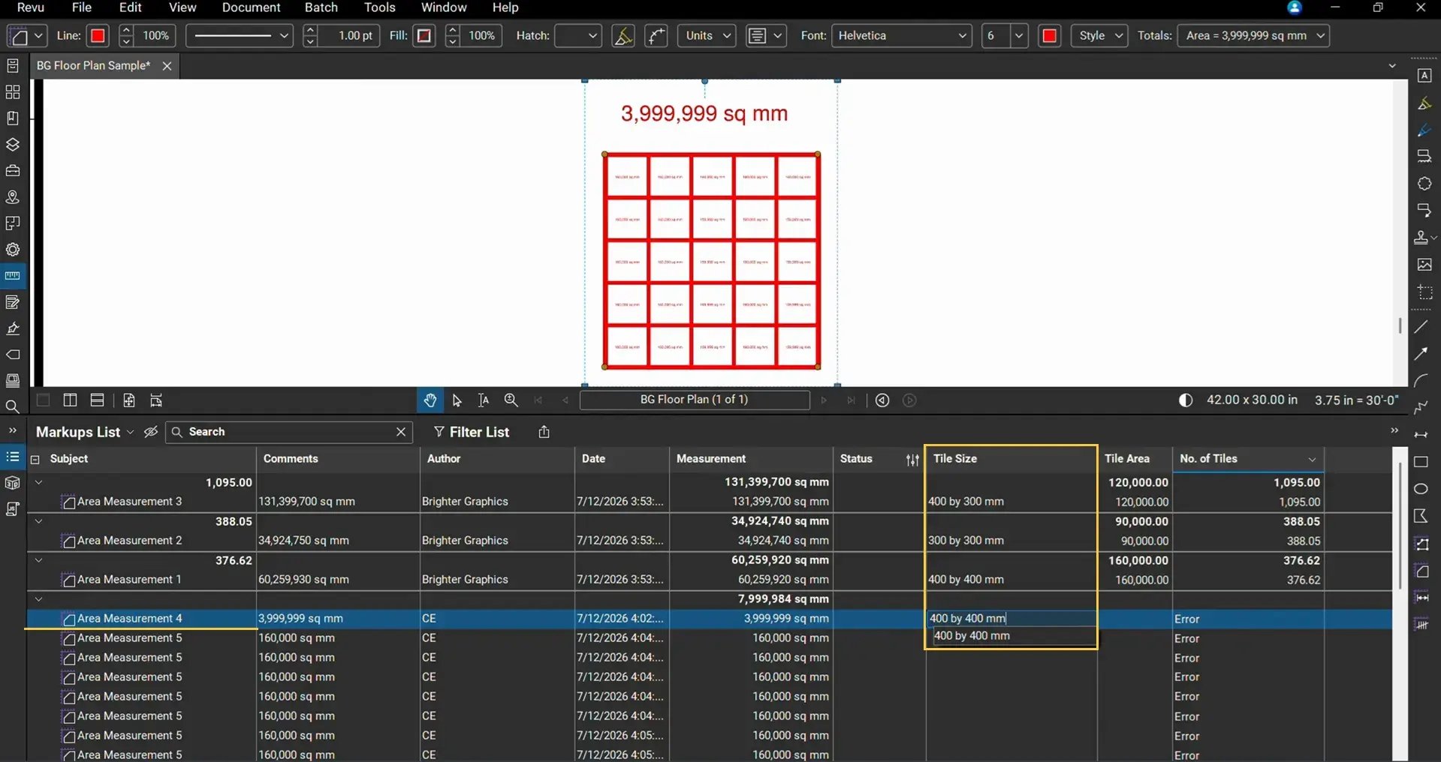This screenshot has height=762, width=1441.
Task: Open the font size dropdown
Action: 1018,36
